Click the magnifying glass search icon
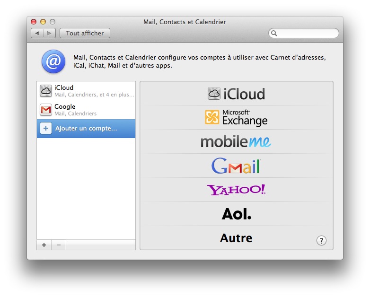The height and width of the screenshot is (297, 370). click(x=274, y=33)
